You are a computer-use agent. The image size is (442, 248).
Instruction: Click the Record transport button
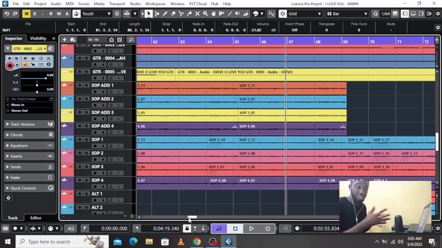[x=267, y=228]
